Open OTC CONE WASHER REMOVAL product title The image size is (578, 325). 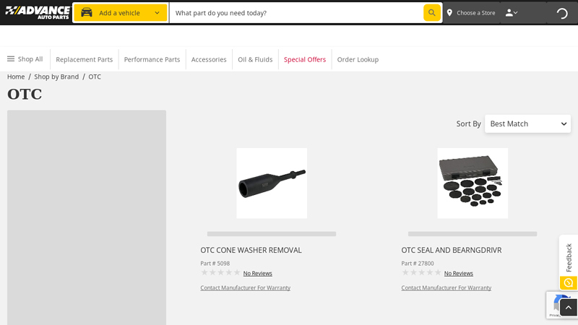coord(251,250)
